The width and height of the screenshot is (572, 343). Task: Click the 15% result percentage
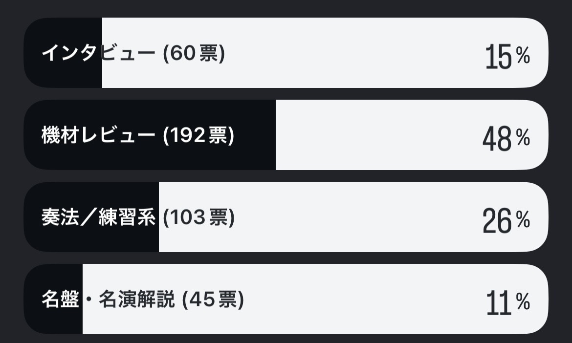507,56
